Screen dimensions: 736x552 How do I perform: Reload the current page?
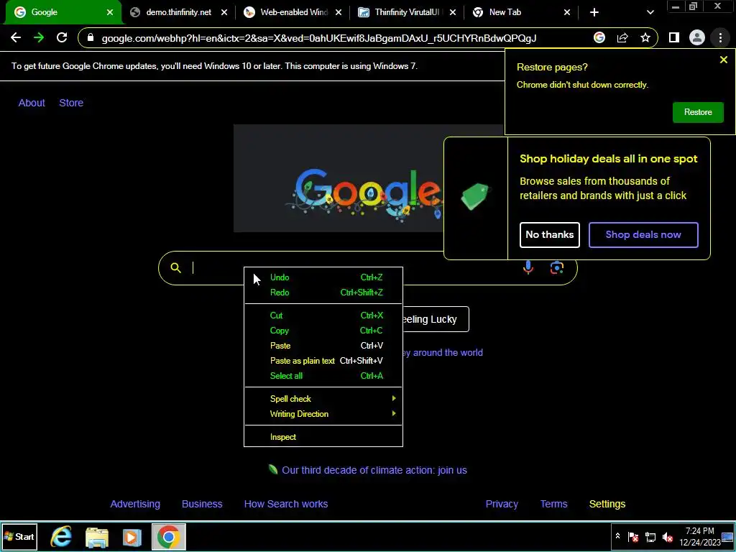62,37
